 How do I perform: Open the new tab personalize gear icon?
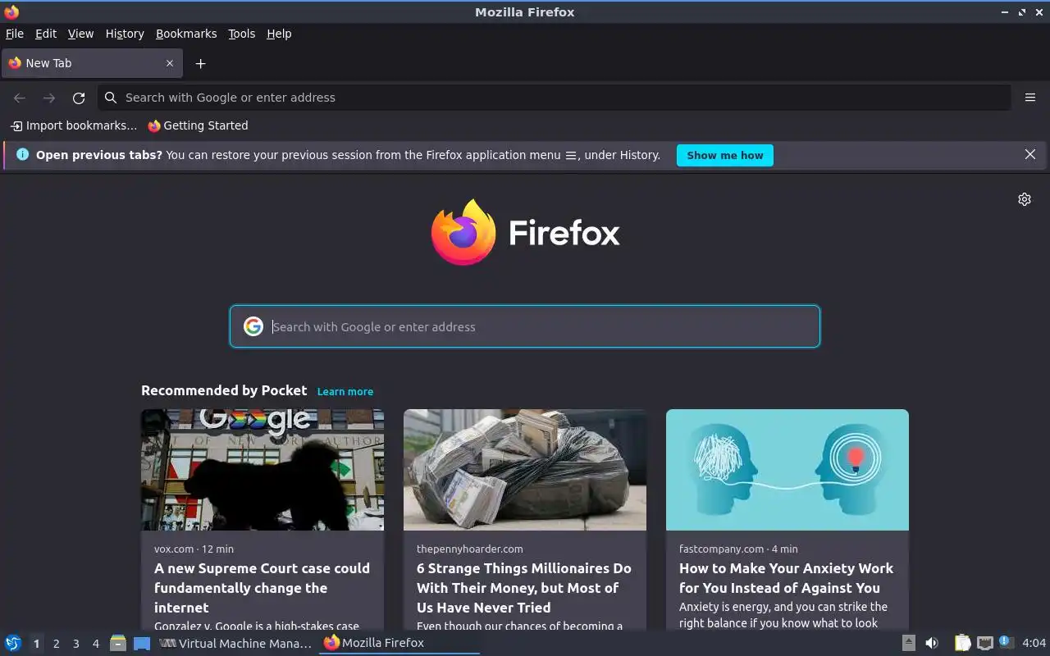pos(1025,199)
